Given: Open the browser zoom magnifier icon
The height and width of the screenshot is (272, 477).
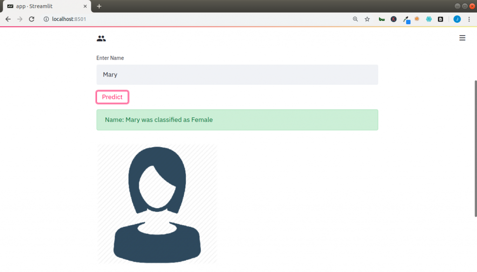Looking at the screenshot, I should point(355,19).
